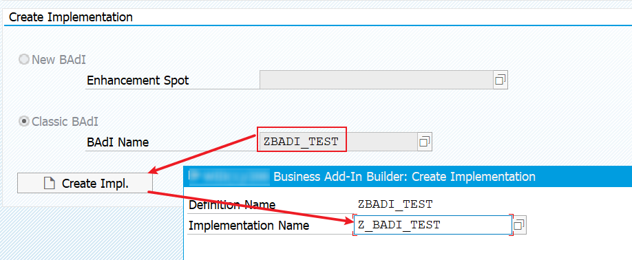The height and width of the screenshot is (260, 632).
Task: Click the Create Implementation group title
Action: [71, 17]
